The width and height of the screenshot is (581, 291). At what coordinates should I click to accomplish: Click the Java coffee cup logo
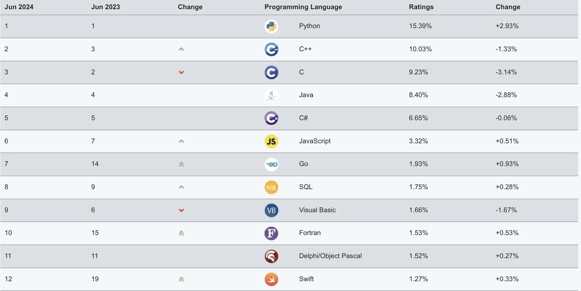point(271,95)
